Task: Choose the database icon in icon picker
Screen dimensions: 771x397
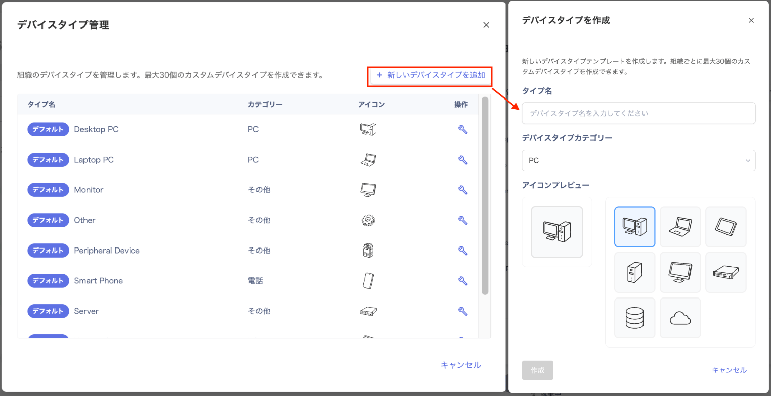Action: pyautogui.click(x=634, y=318)
